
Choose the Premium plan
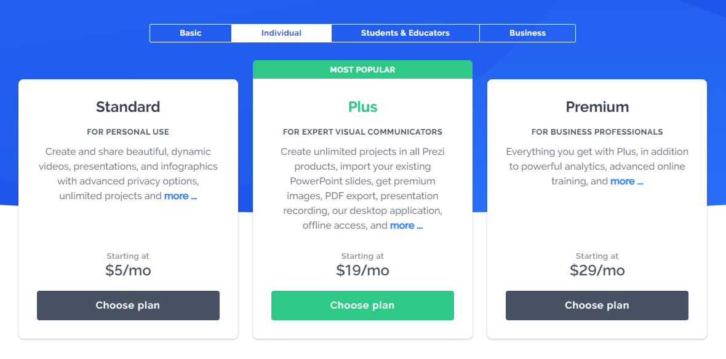tap(597, 306)
